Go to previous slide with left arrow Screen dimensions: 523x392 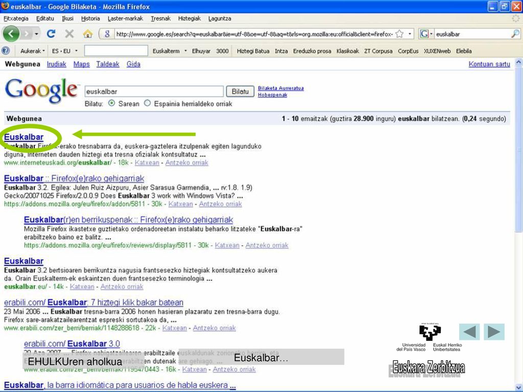click(x=469, y=332)
